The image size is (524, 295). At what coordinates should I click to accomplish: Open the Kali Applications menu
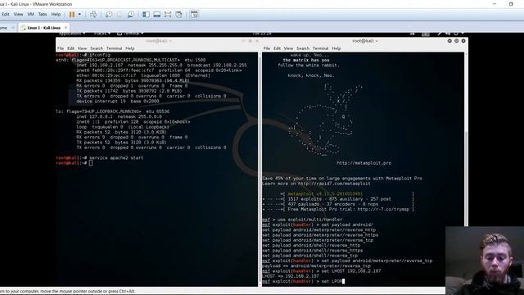pos(71,34)
